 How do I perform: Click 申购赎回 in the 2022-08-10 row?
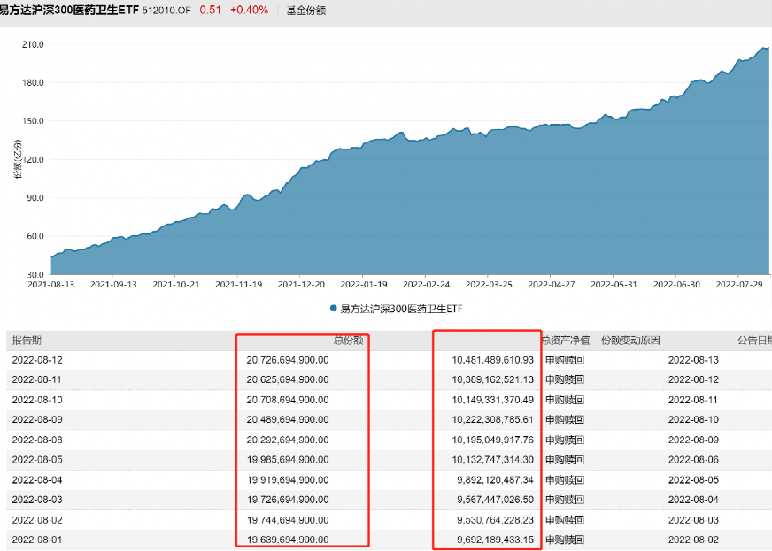tap(565, 400)
